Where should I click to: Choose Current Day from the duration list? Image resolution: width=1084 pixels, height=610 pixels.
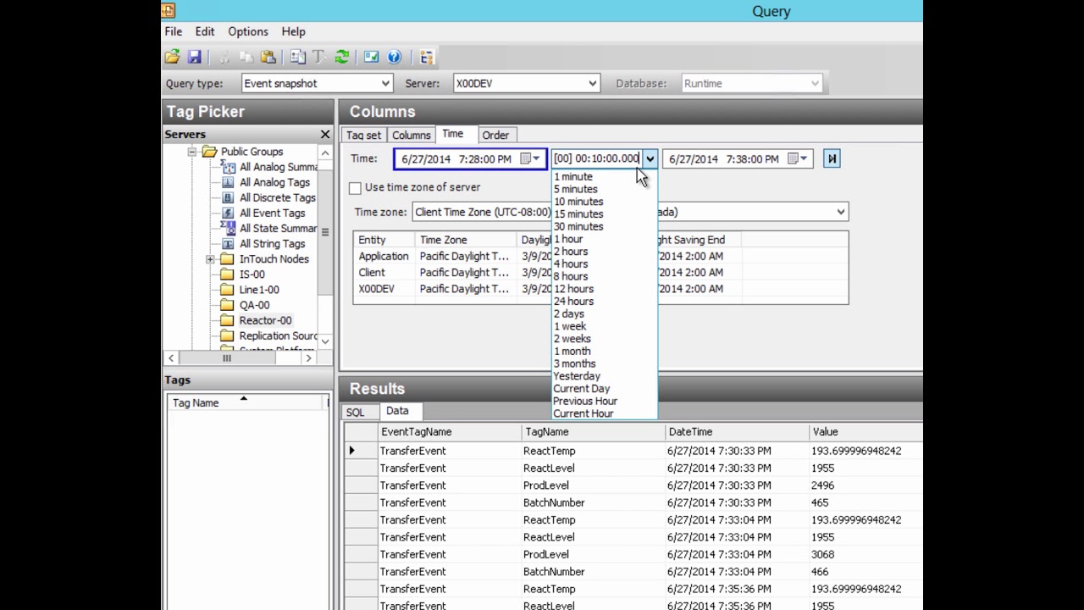pos(605,388)
